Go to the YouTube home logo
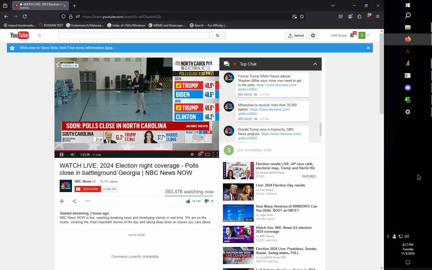 click(19, 35)
